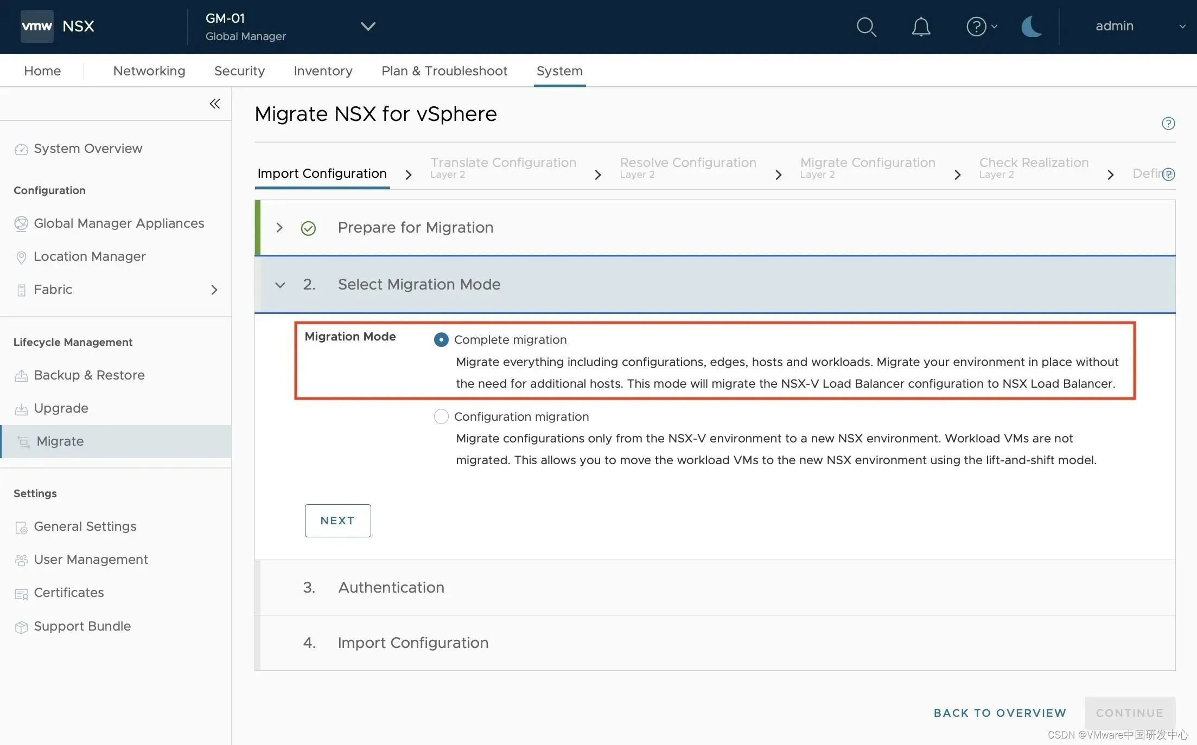Collapse the sidebar with double-chevron icon

(x=215, y=104)
